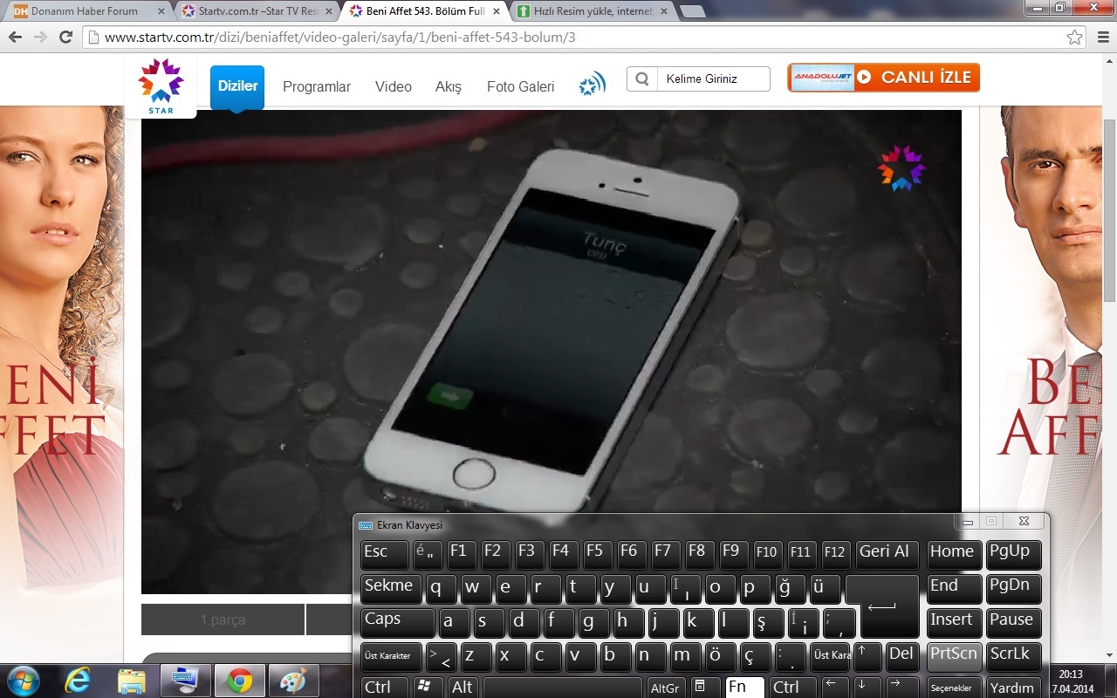Click Geri Al key on keyboard
The image size is (1117, 698).
click(887, 555)
